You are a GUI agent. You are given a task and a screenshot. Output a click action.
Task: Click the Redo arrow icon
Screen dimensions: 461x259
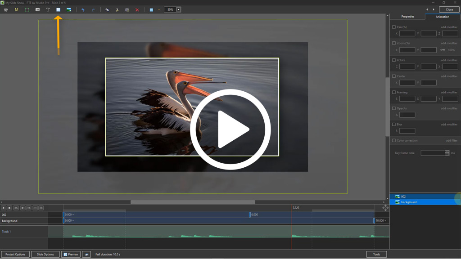point(93,10)
